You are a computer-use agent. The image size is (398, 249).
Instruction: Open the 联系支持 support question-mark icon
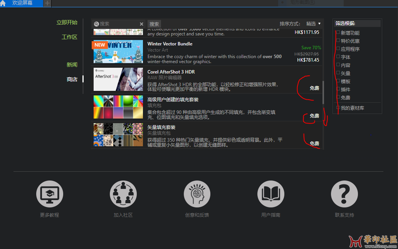coord(344,194)
